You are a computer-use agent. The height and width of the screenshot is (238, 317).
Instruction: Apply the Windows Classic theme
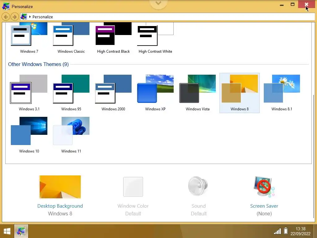coord(71,37)
